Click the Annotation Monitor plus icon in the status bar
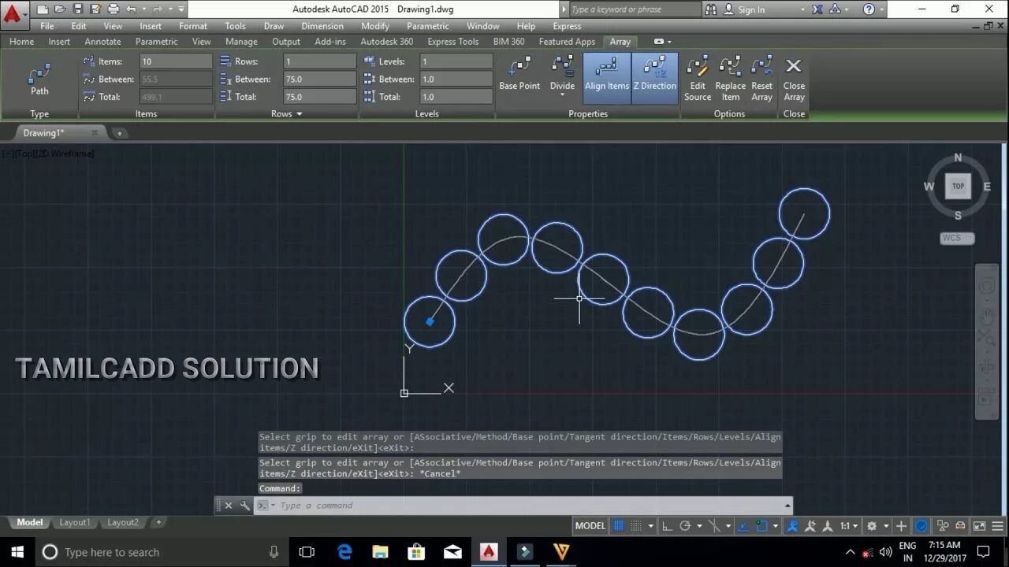 pos(901,526)
